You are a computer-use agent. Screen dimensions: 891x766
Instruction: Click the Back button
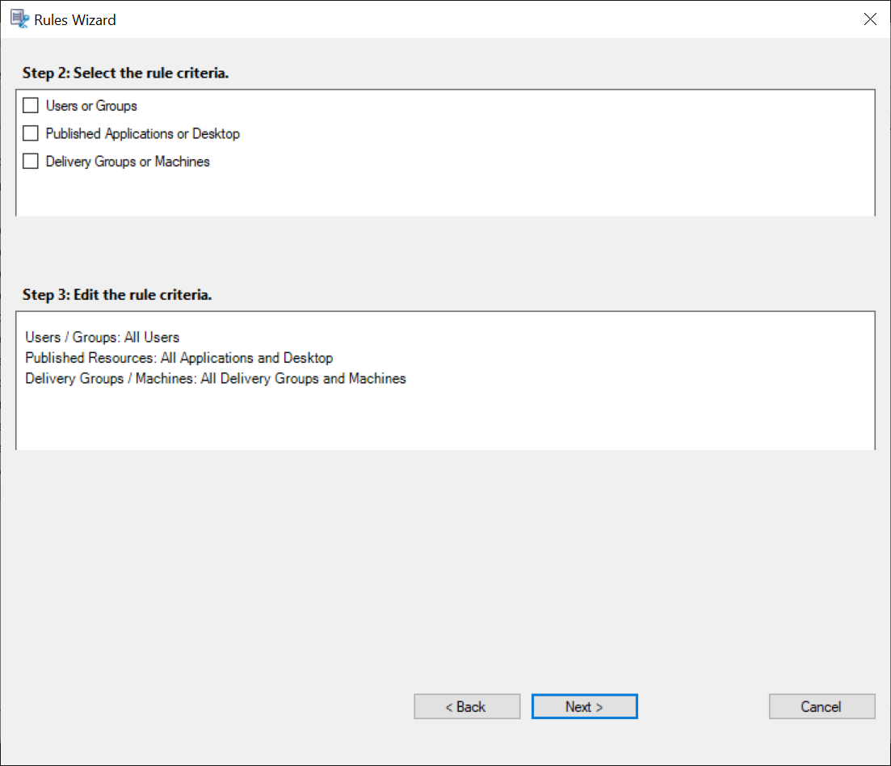[x=467, y=705]
